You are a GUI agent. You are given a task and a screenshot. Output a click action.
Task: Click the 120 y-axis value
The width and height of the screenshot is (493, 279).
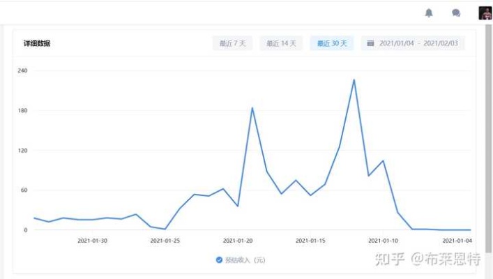[x=22, y=151]
